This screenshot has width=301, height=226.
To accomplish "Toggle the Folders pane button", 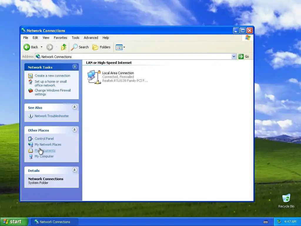I will pos(101,47).
